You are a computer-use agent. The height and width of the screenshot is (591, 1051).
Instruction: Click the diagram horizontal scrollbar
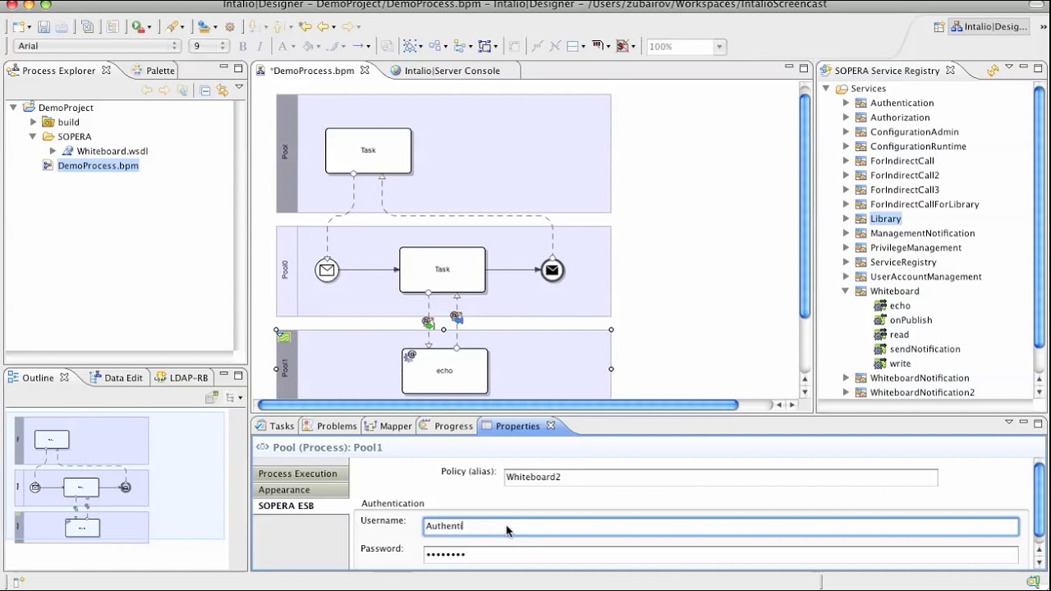[498, 405]
